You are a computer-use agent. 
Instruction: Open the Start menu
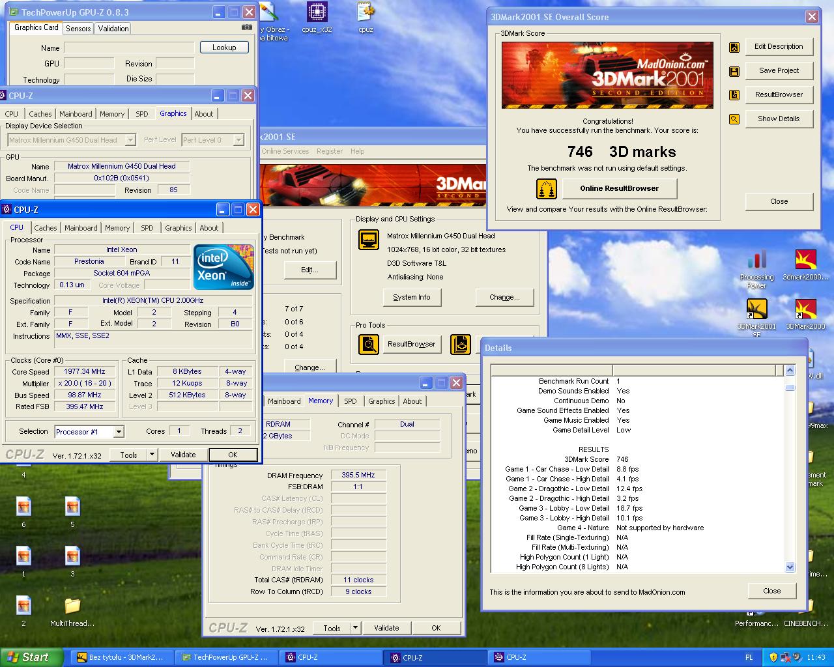pos(31,657)
